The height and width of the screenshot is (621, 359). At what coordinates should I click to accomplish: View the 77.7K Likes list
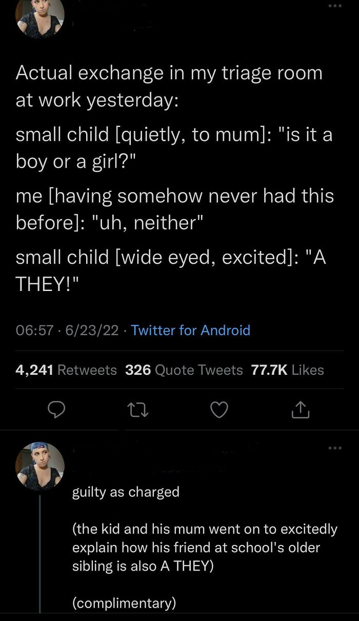(288, 370)
